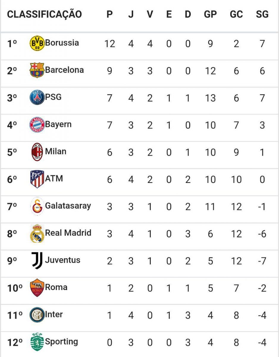The width and height of the screenshot is (279, 357).
Task: Click the CLASSIFICAÇÃO header label
Action: 44,14
